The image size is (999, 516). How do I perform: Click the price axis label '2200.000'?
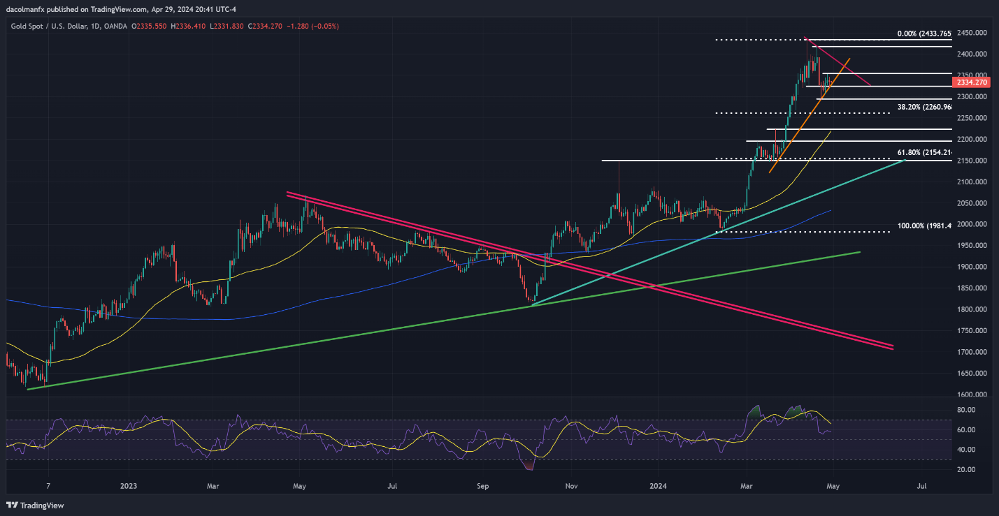972,139
